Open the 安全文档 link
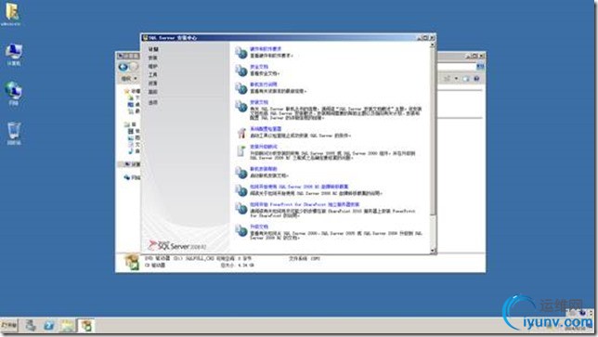The width and height of the screenshot is (598, 337). (259, 67)
